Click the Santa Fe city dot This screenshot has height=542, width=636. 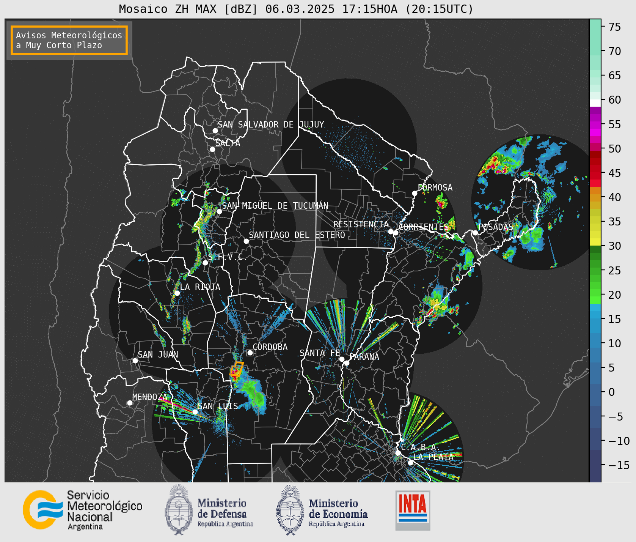(342, 359)
